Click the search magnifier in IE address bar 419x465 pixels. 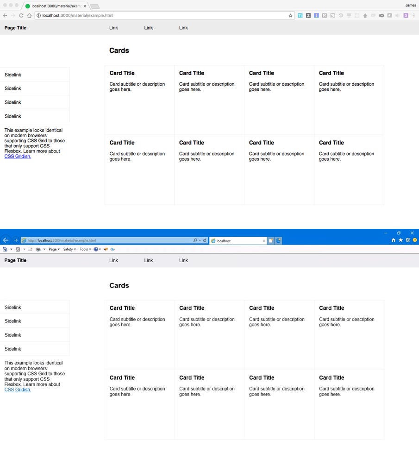195,240
